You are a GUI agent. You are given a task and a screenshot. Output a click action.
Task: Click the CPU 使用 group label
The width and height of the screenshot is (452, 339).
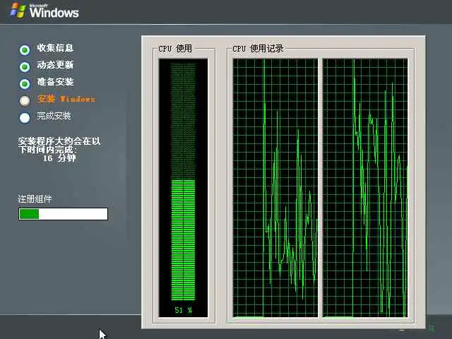175,49
